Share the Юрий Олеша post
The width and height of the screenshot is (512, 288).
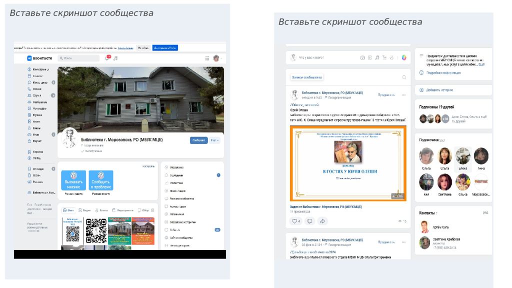click(x=322, y=221)
